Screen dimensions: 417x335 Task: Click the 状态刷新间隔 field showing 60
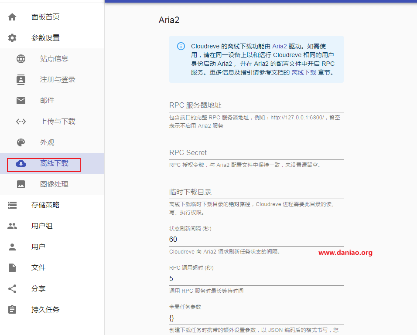pyautogui.click(x=256, y=239)
